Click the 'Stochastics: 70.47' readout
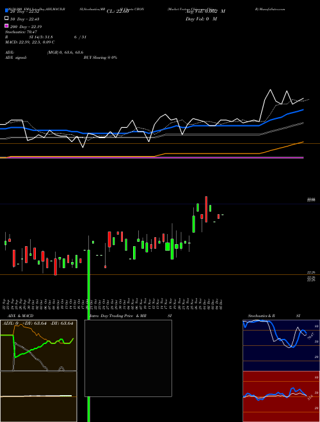320x422 pixels. (x=21, y=32)
